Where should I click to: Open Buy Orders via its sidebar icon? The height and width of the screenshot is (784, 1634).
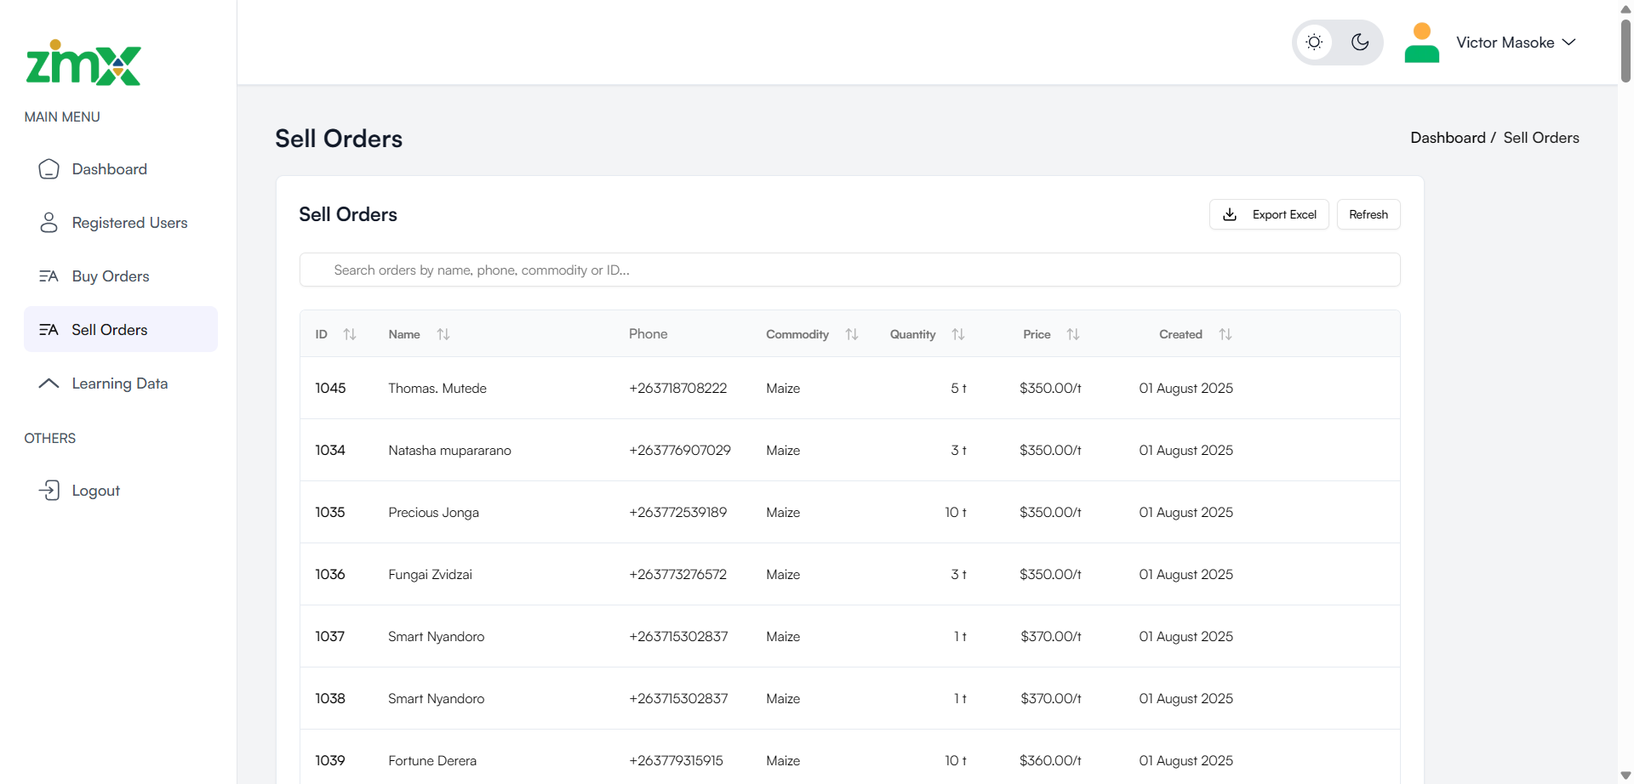pos(49,276)
